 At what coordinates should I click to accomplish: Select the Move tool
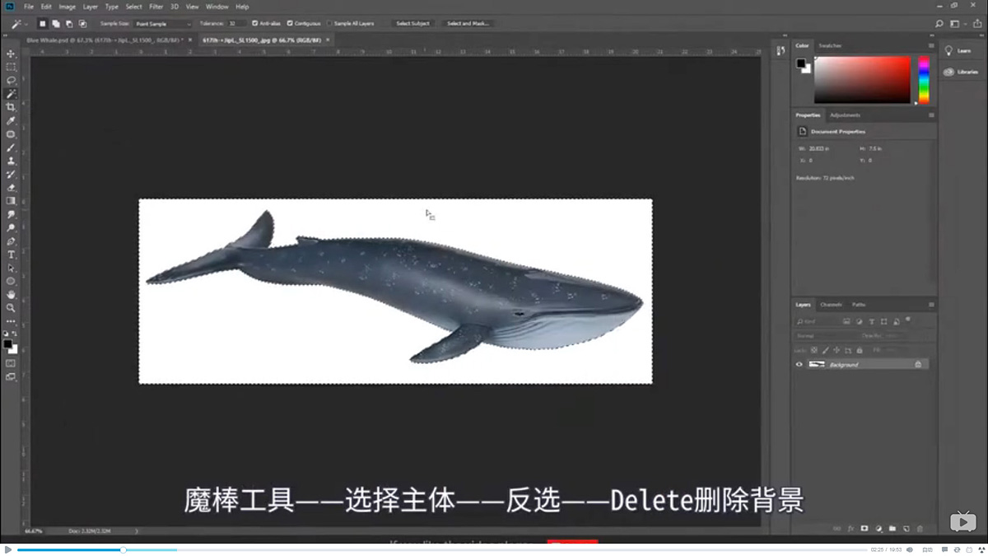tap(11, 52)
